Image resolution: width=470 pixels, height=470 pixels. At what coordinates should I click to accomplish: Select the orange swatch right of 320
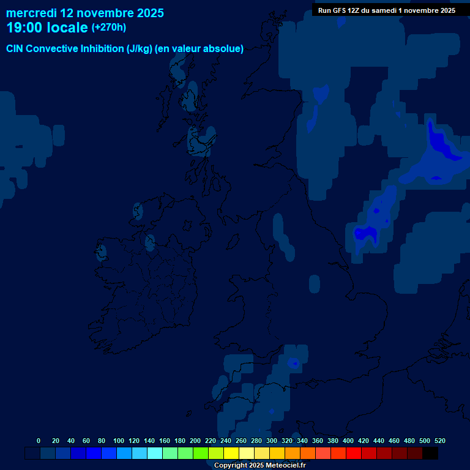pos(293,453)
